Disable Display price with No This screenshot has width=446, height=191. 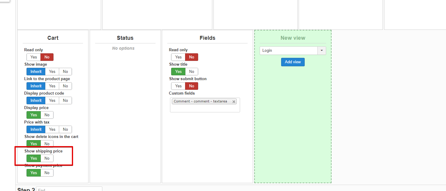pos(47,115)
